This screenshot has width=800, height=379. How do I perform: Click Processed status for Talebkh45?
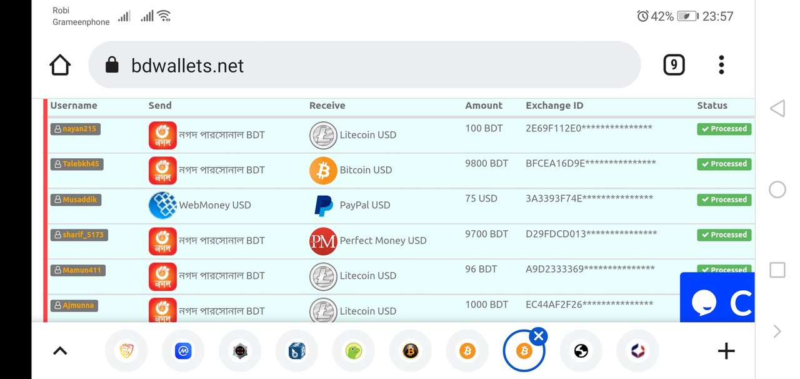[x=724, y=164]
